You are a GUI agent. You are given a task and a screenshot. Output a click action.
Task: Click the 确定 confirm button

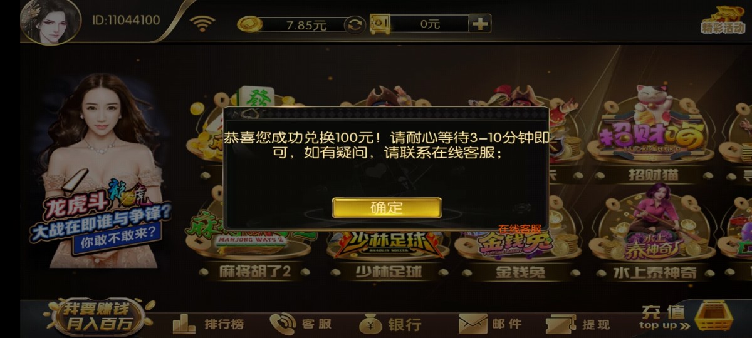point(387,208)
